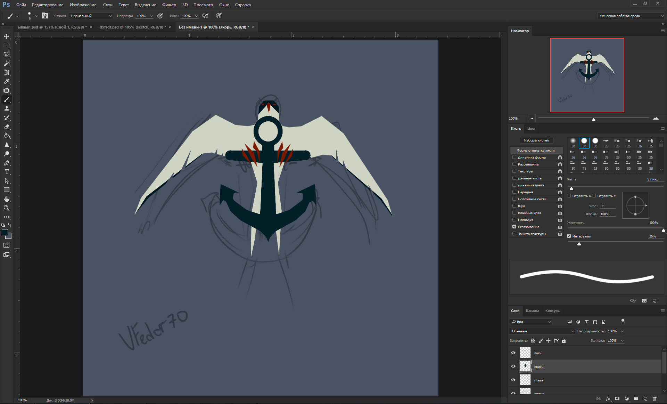This screenshot has height=404, width=667.
Task: Open the Фильтр menu
Action: coord(169,5)
